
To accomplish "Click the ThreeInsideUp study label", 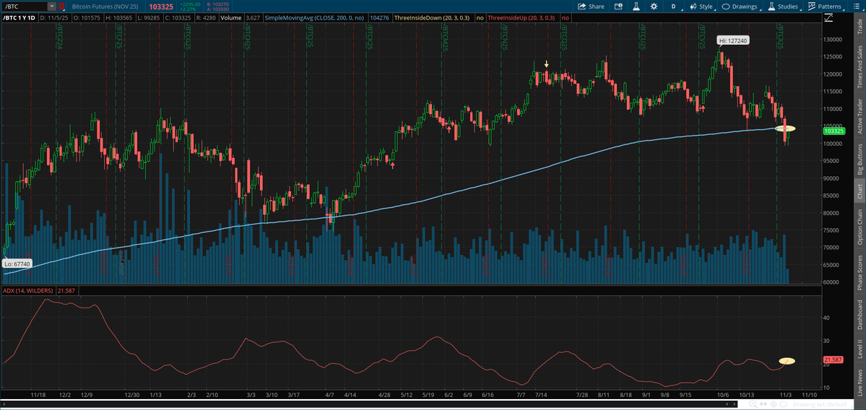I will tap(521, 17).
